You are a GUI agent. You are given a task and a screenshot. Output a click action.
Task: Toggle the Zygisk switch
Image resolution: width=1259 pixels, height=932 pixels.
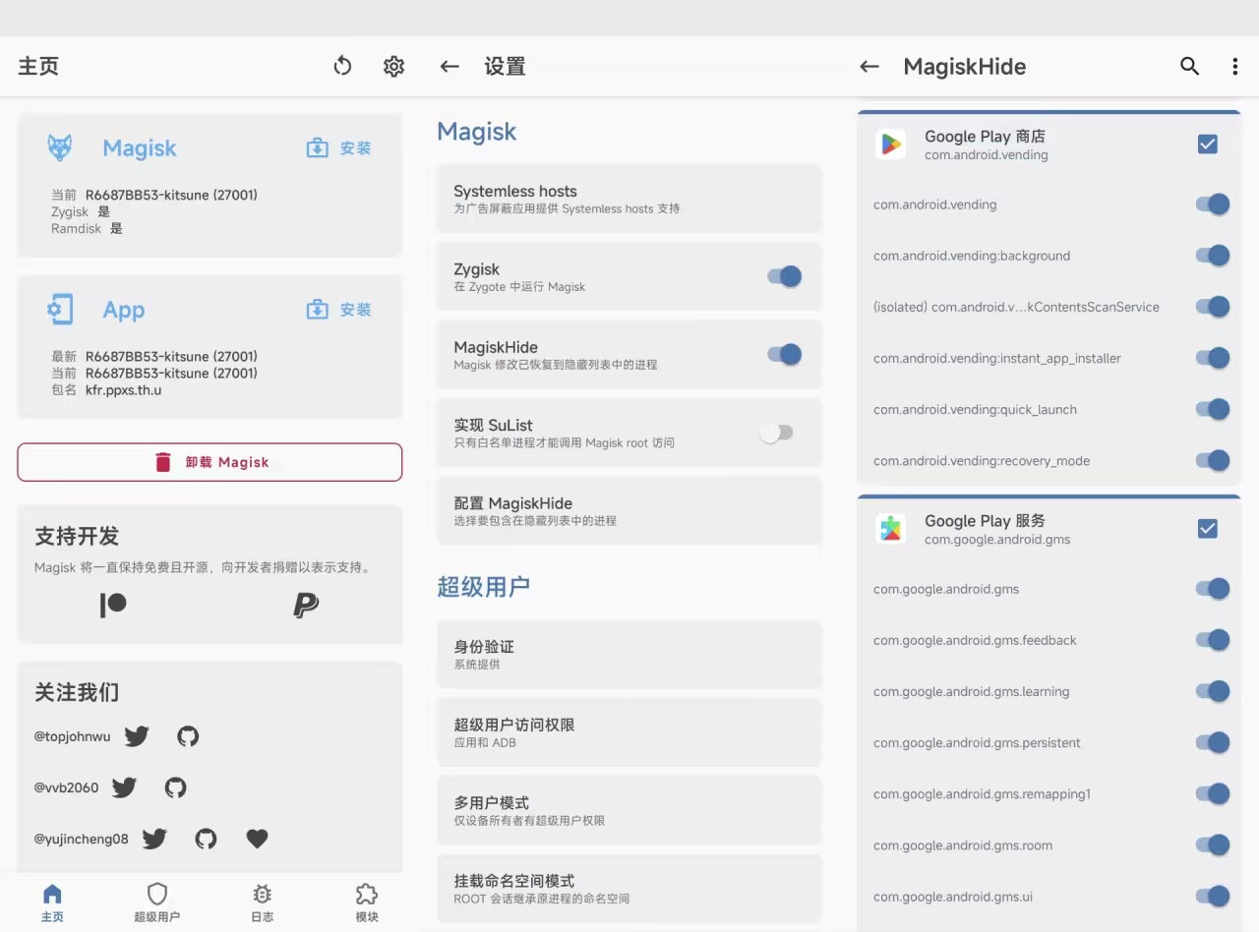[785, 277]
